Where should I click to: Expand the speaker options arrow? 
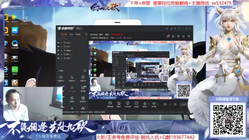coord(157,104)
